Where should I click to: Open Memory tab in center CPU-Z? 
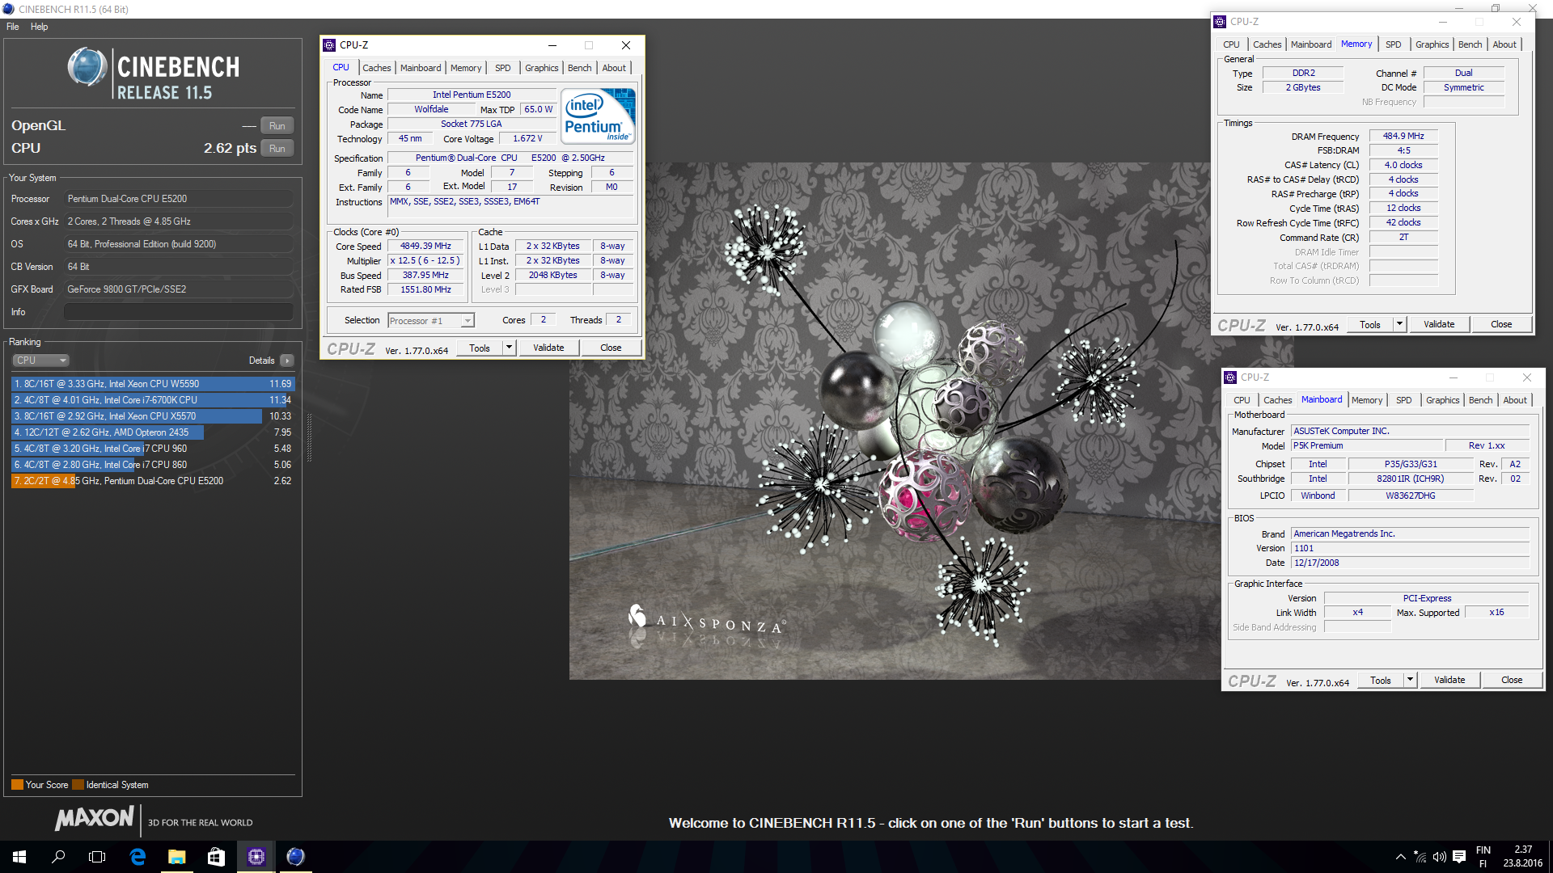pos(466,68)
